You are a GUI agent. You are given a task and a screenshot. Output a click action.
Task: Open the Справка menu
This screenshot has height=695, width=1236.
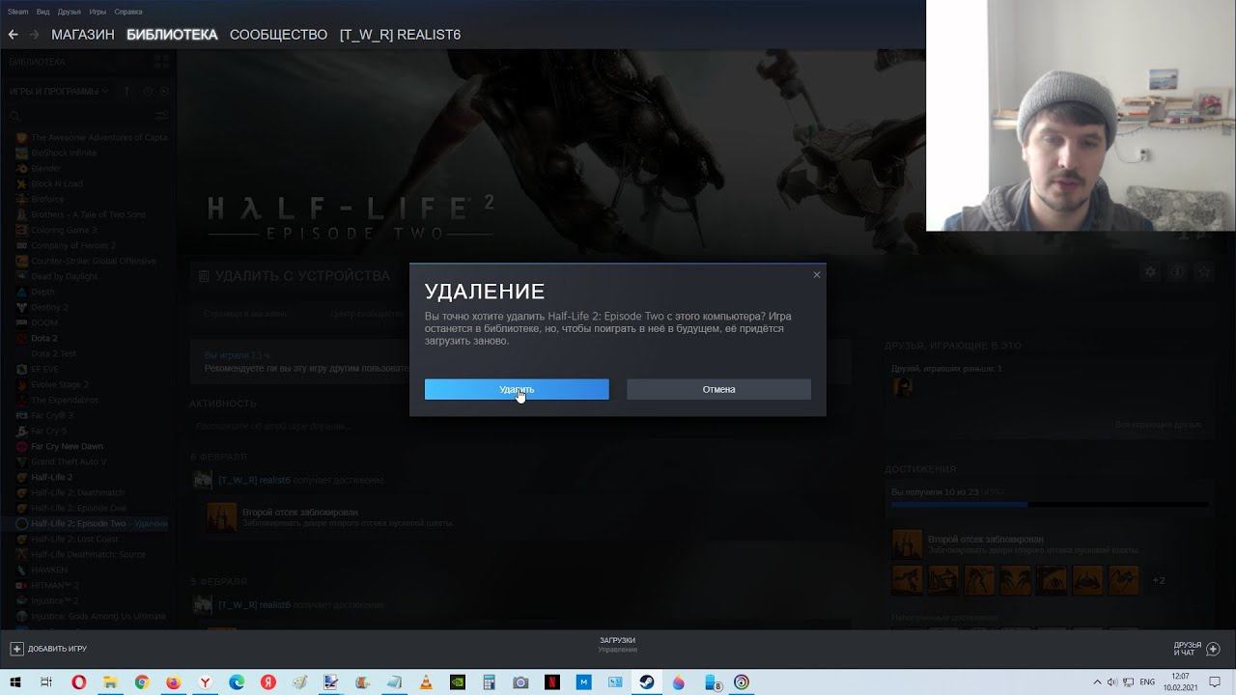pos(128,12)
